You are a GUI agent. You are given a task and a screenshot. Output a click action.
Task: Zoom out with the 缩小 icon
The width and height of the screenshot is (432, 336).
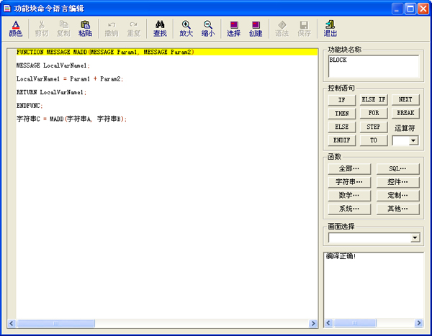click(208, 29)
